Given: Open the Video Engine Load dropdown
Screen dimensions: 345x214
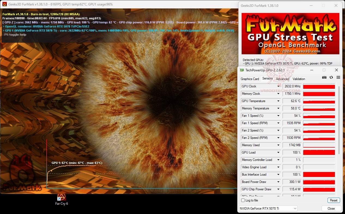Looking at the screenshot, I should click(278, 167).
